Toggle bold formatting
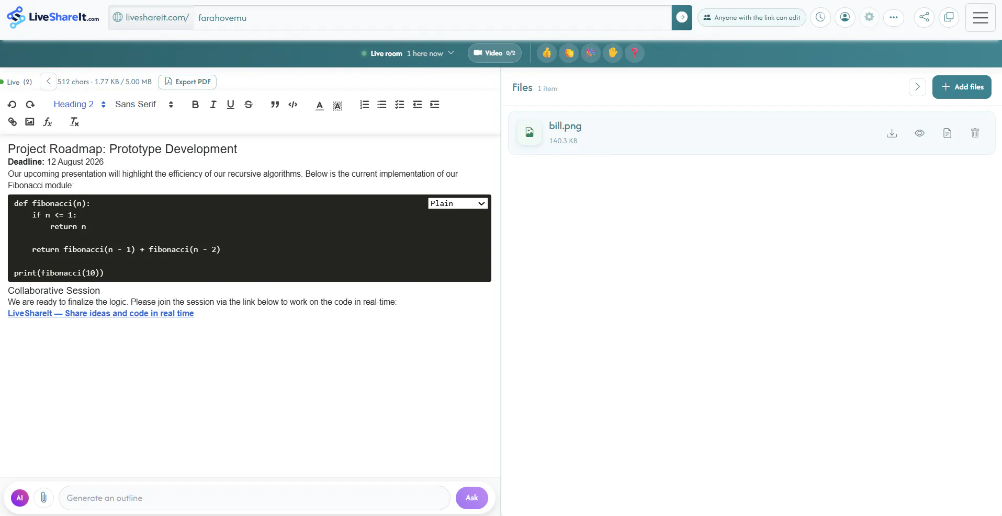The width and height of the screenshot is (1002, 516). pyautogui.click(x=195, y=105)
